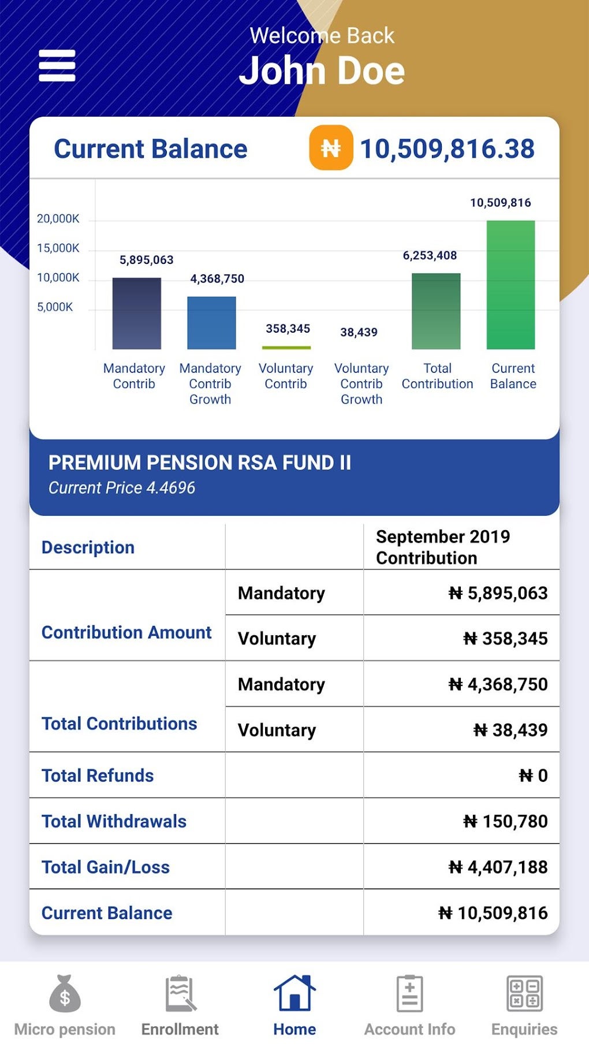Select the Total Withdrawals row
589x1047 pixels.
pyautogui.click(x=294, y=821)
